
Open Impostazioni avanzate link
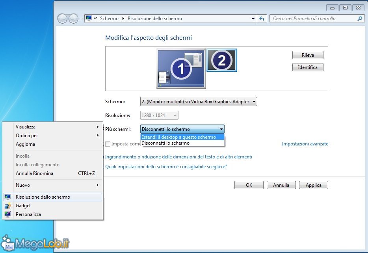(305, 144)
